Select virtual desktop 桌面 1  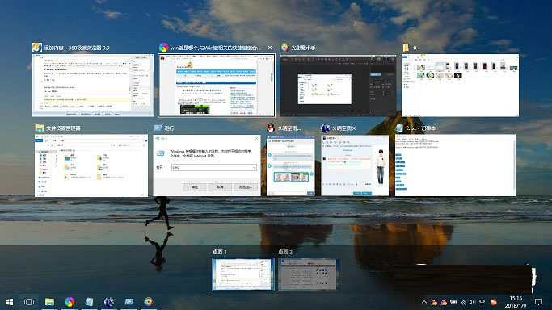coord(243,274)
